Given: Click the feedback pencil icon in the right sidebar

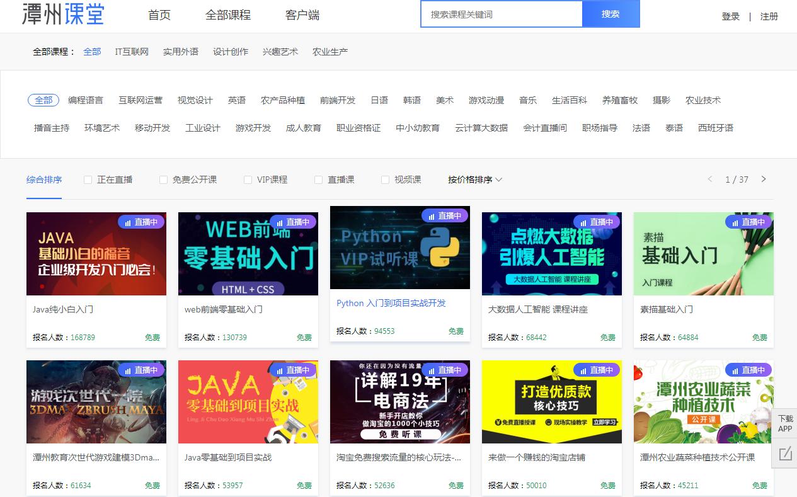Looking at the screenshot, I should pos(784,453).
